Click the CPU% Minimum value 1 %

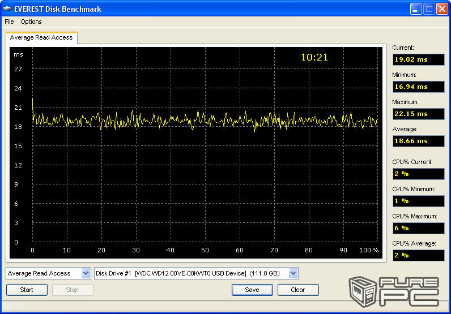point(419,201)
